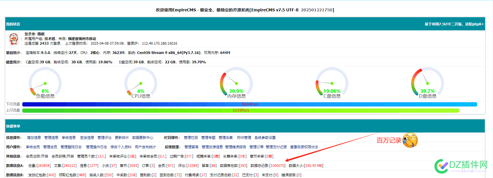This screenshot has width=493, height=178.
Task: Click the system text CentOS Stream 9 x86_64(Py3.7.16)
Action: [169, 53]
